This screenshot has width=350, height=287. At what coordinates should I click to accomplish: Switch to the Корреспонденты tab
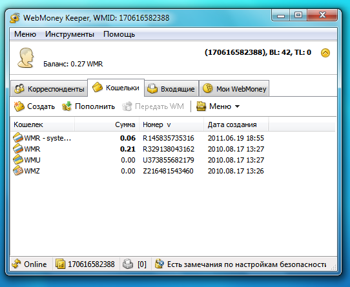[49, 89]
